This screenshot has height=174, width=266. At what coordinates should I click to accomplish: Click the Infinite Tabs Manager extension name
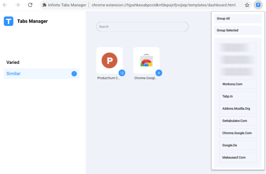(67, 5)
